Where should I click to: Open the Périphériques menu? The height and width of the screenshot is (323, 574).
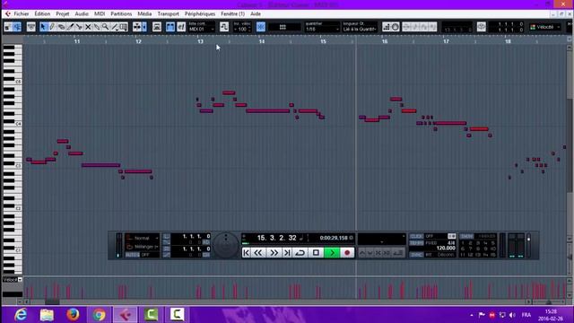tap(200, 14)
